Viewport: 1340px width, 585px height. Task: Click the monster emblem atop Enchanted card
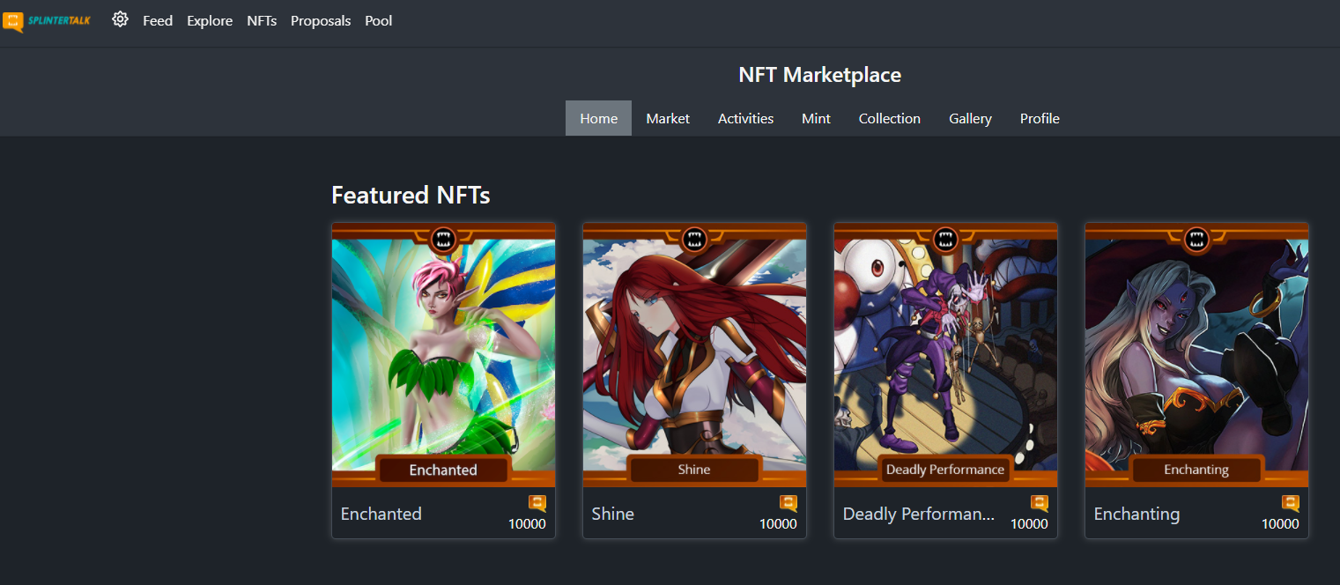tap(443, 238)
